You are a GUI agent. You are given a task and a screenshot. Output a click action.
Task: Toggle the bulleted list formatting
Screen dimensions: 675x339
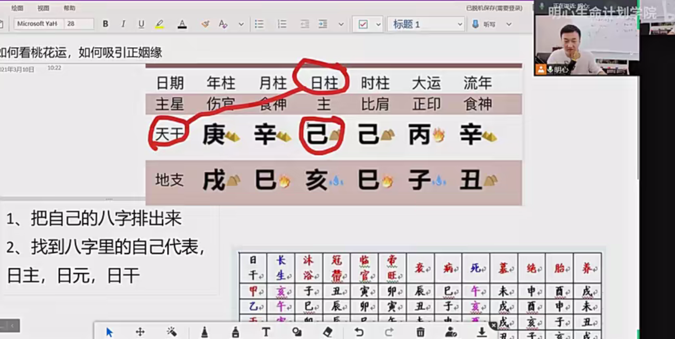(x=259, y=24)
